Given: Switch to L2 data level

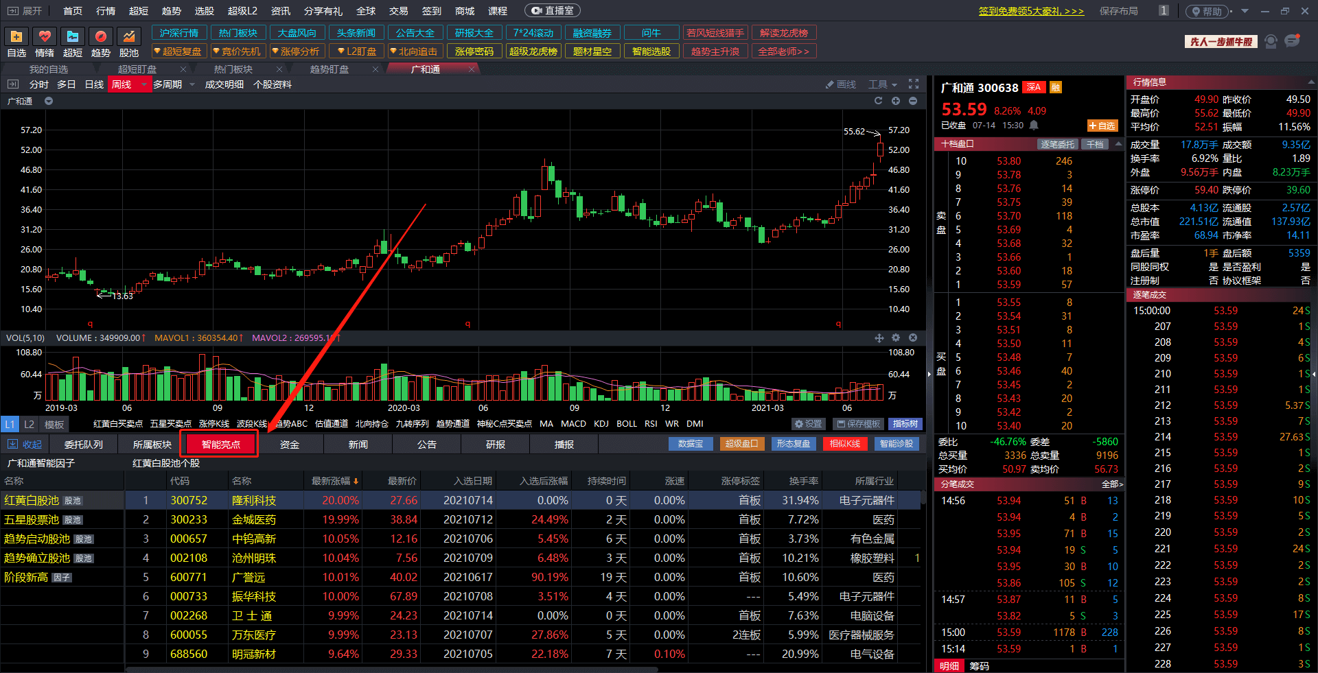Looking at the screenshot, I should (x=30, y=424).
